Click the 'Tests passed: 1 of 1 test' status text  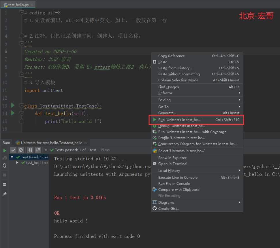(82, 150)
